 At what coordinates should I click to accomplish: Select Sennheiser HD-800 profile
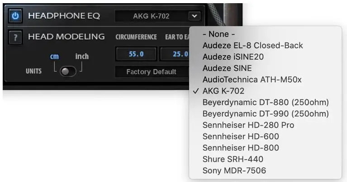point(241,148)
